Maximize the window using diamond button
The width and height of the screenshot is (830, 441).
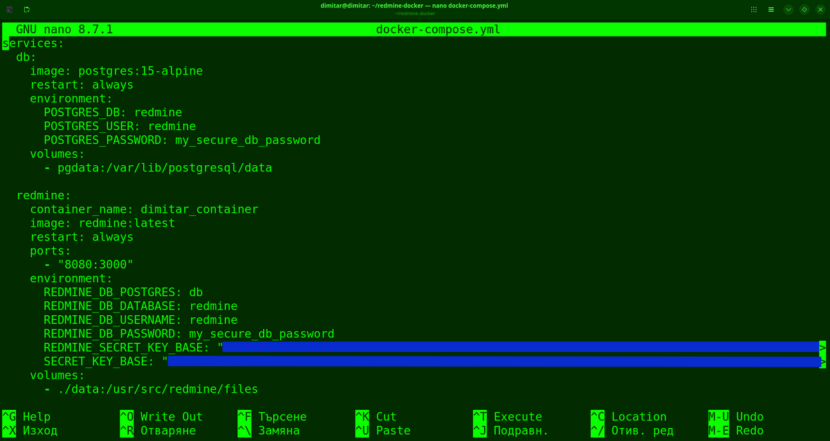pos(804,10)
